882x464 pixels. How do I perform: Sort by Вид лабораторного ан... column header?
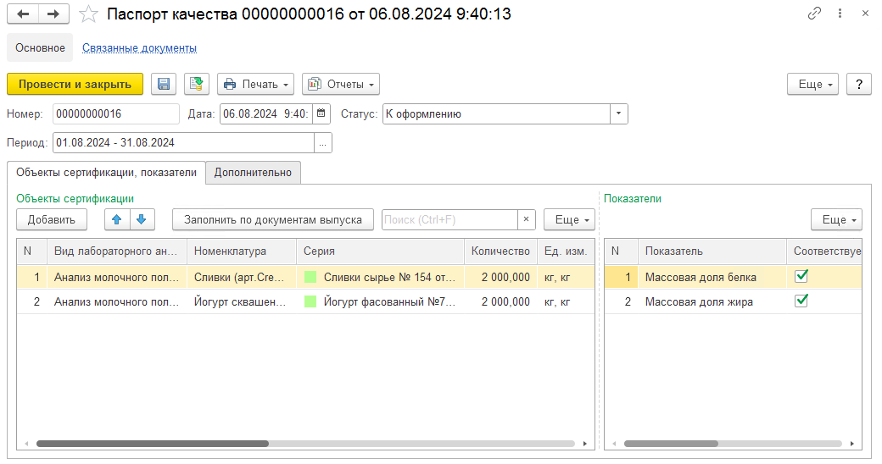[x=117, y=251]
